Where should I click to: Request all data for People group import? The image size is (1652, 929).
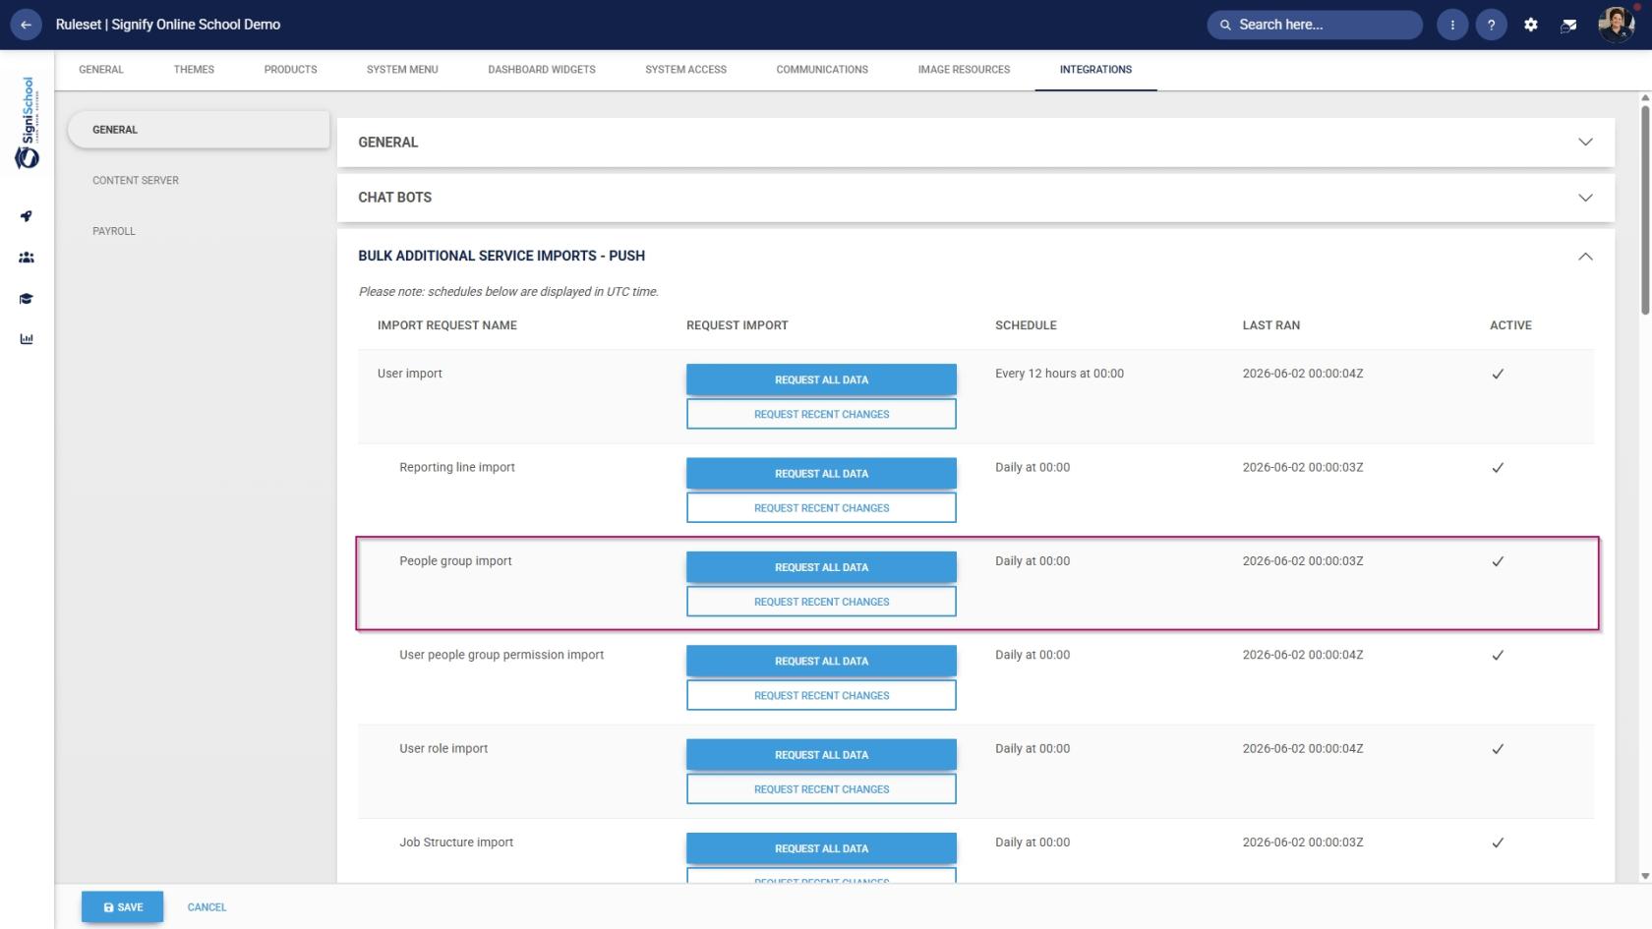821,567
